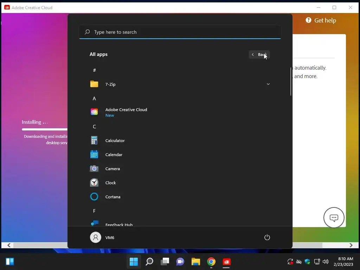Open the Camera app icon
Image resolution: width=360 pixels, height=270 pixels.
[94, 168]
